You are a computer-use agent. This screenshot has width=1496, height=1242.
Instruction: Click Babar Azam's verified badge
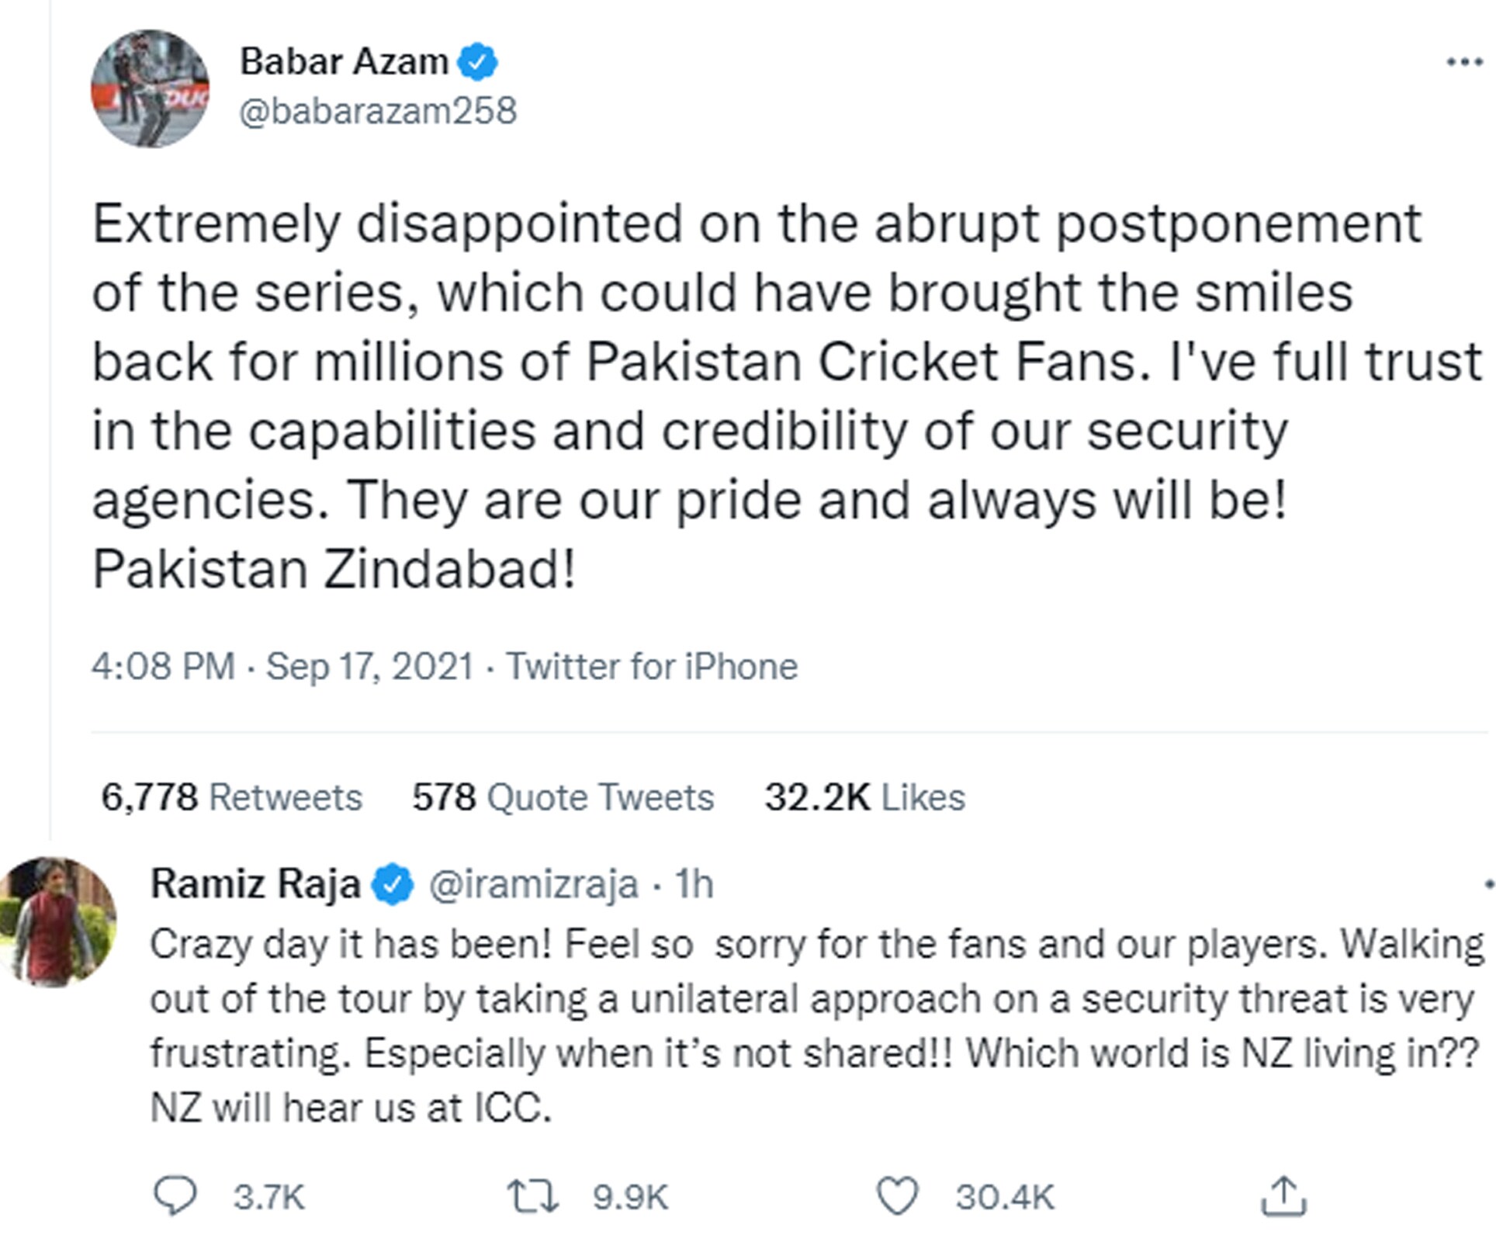[477, 62]
